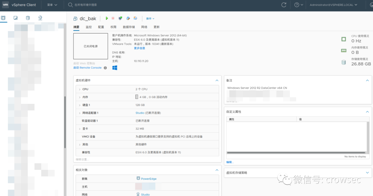Click the red power off stop icon
The width and height of the screenshot is (373, 196).
click(113, 18)
